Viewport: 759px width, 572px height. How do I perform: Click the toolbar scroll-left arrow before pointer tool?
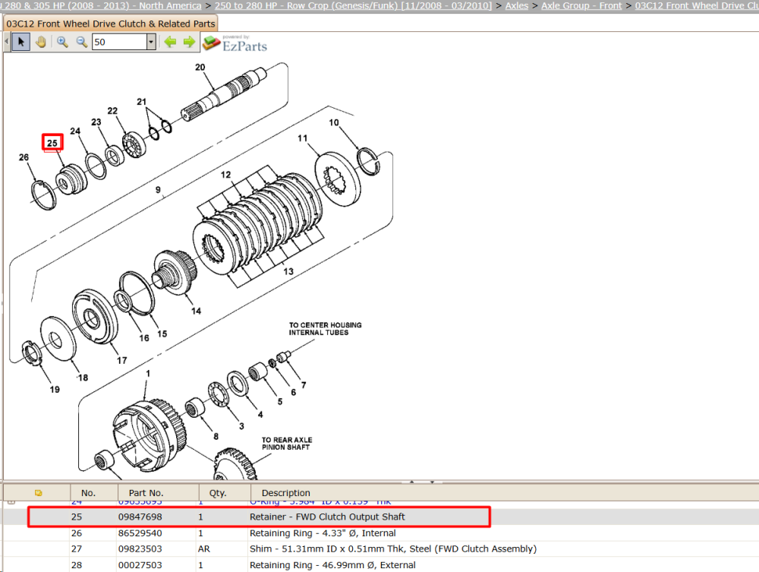(x=6, y=42)
